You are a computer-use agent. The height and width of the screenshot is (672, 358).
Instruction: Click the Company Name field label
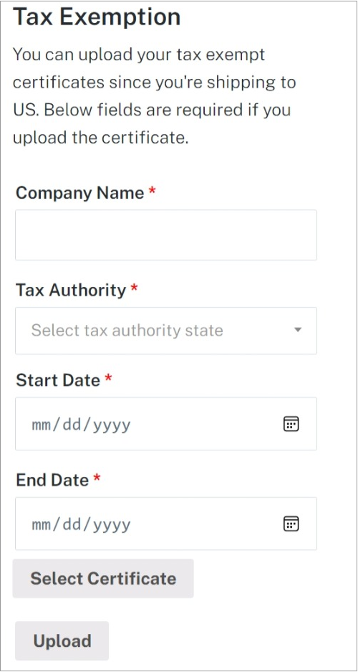click(x=79, y=193)
